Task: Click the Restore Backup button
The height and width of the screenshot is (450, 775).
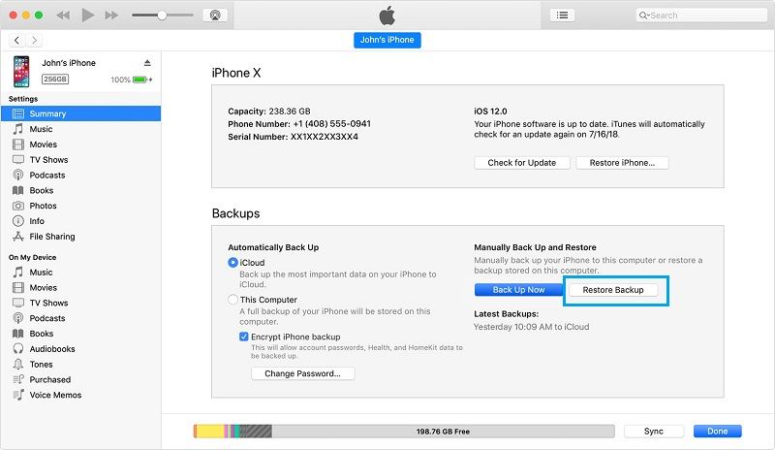Action: coord(613,290)
